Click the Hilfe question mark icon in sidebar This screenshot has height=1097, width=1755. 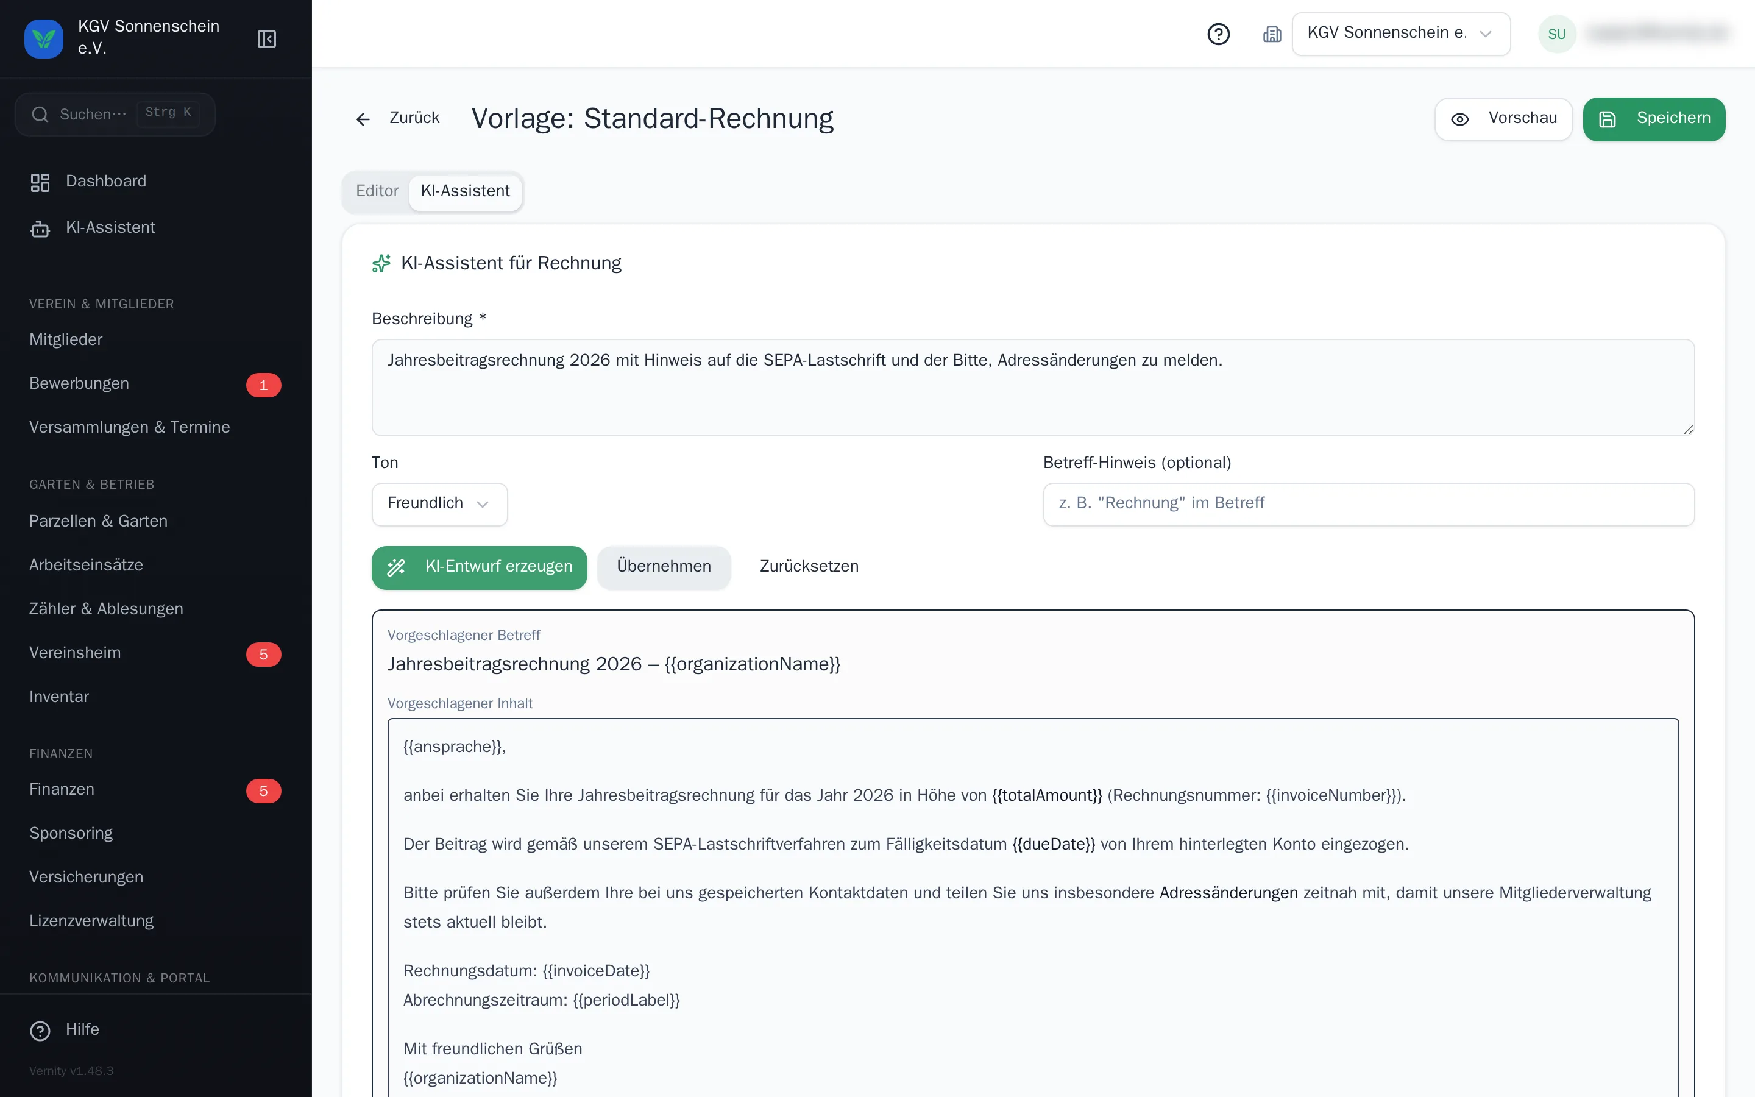40,1030
